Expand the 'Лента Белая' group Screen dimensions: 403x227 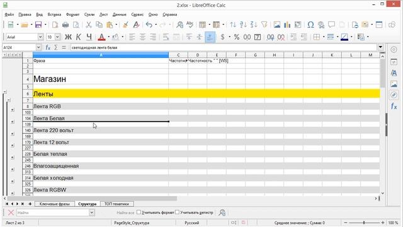pos(13,122)
